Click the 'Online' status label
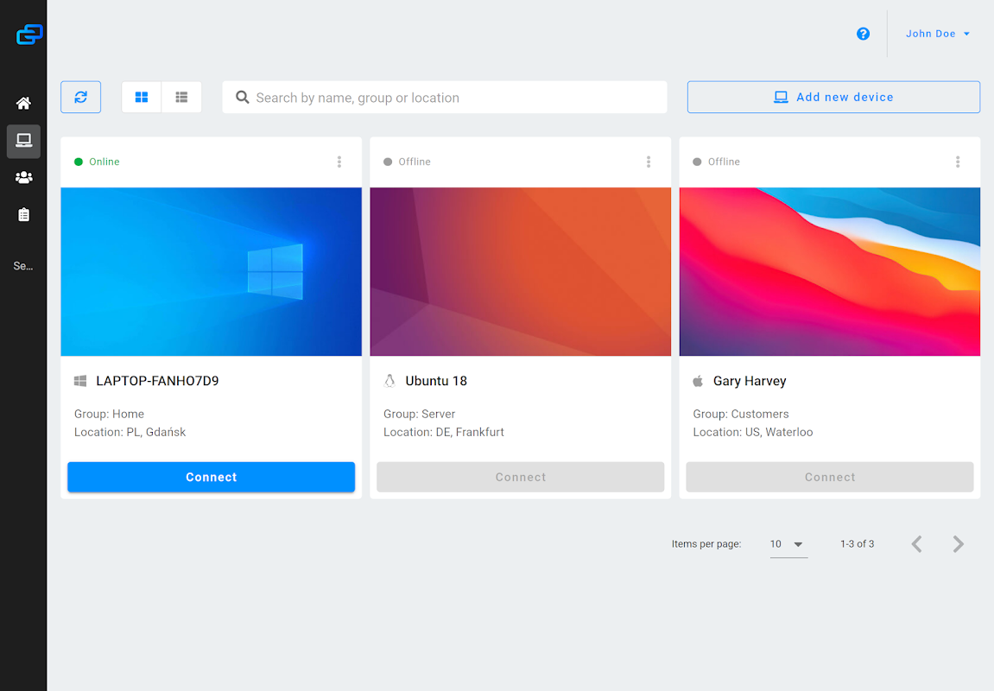This screenshot has width=994, height=691. pyautogui.click(x=104, y=162)
